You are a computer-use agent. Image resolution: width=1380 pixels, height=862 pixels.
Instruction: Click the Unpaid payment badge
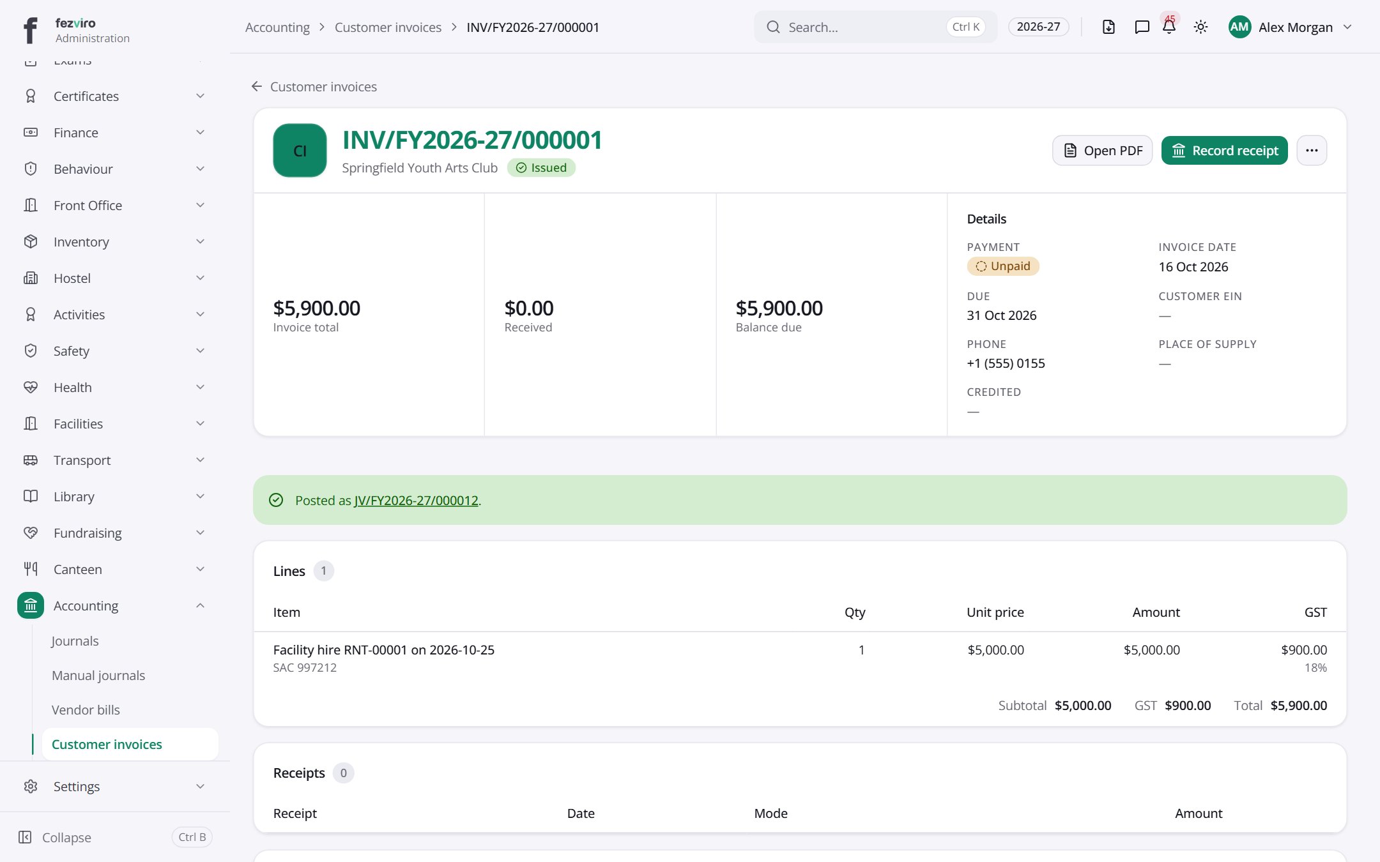[x=1003, y=266]
